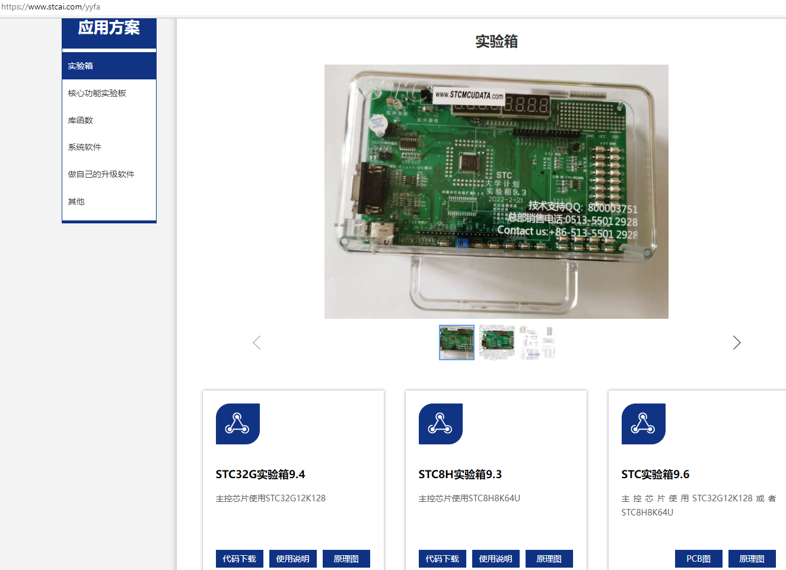The height and width of the screenshot is (570, 786).
Task: Click the page URL www.stcai.com/yyfa
Action: pyautogui.click(x=50, y=7)
